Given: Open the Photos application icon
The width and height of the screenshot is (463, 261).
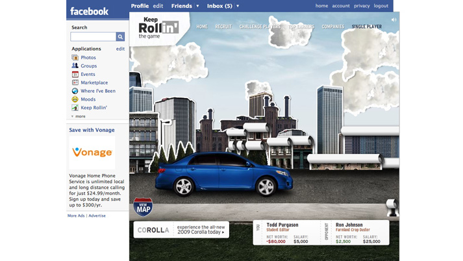Looking at the screenshot, I should click(75, 57).
